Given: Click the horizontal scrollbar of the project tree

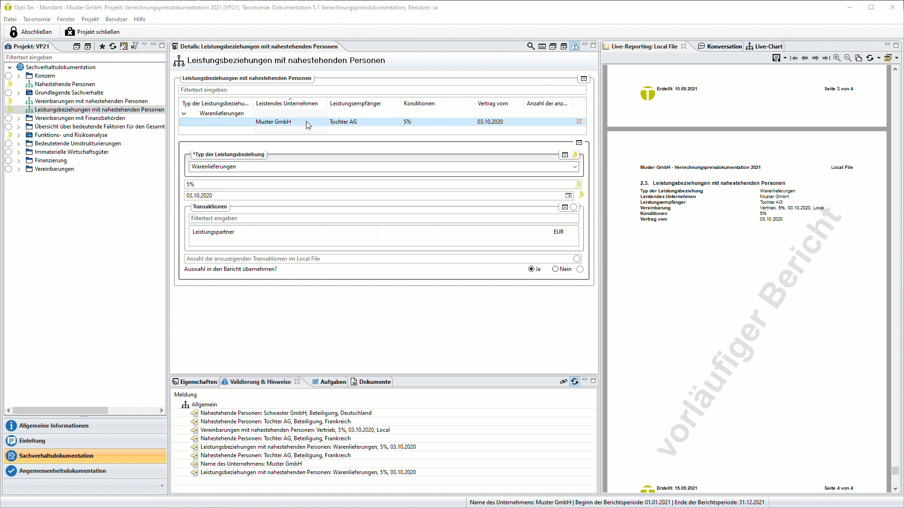Looking at the screenshot, I should tap(60, 410).
